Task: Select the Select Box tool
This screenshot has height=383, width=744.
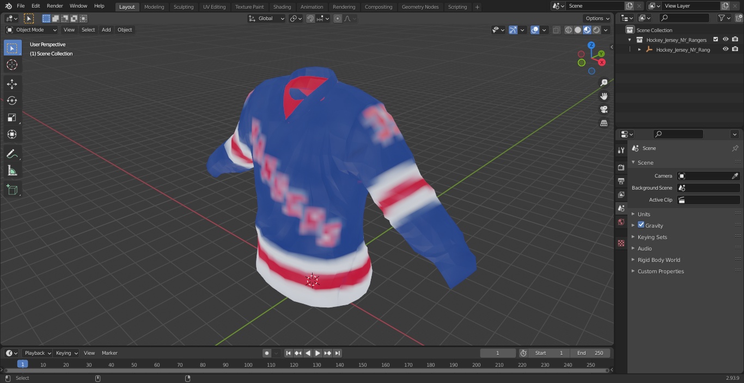Action: click(x=12, y=48)
